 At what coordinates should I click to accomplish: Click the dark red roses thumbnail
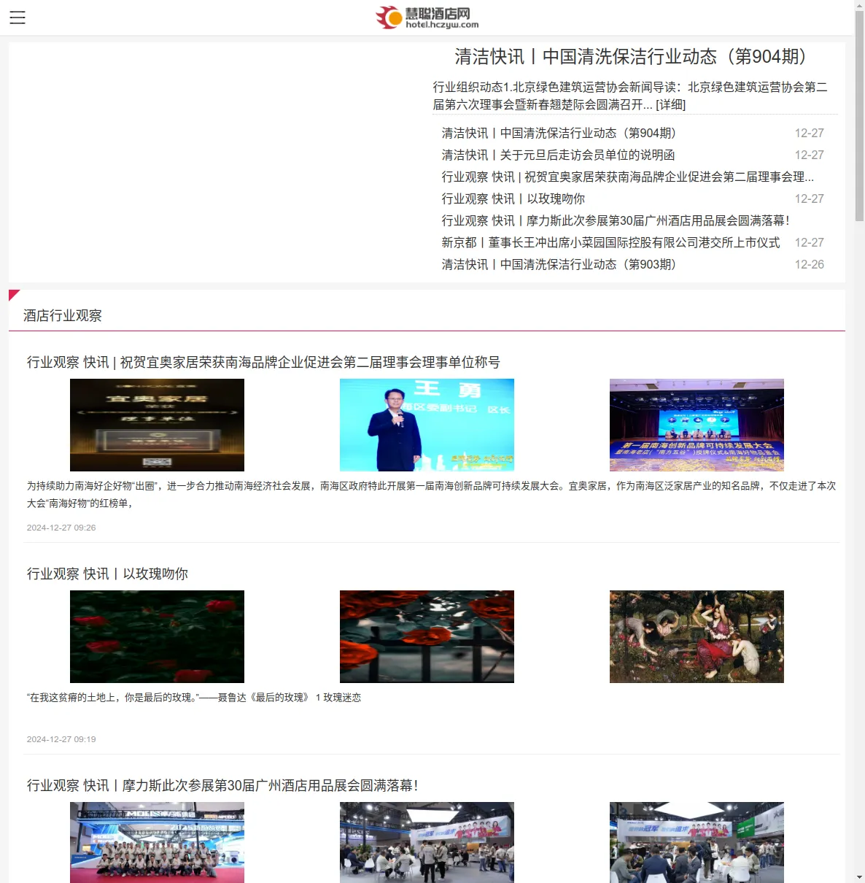(157, 636)
